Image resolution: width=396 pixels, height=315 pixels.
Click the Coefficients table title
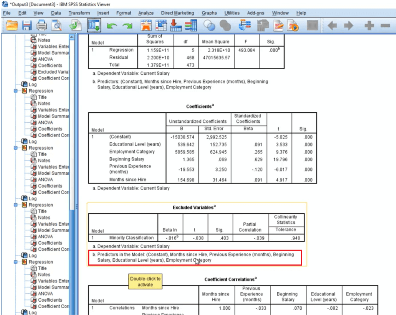200,106
